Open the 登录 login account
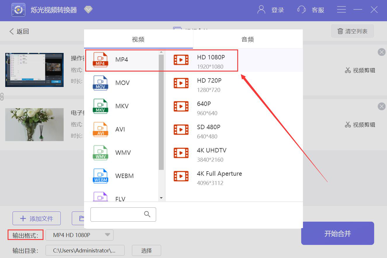 [271, 10]
